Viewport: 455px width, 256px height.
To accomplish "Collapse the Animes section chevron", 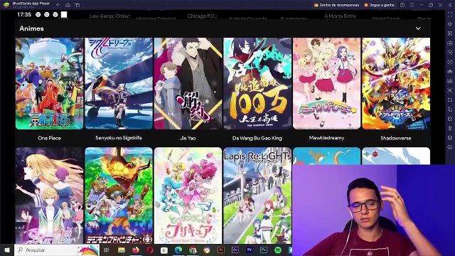I will coord(418,28).
